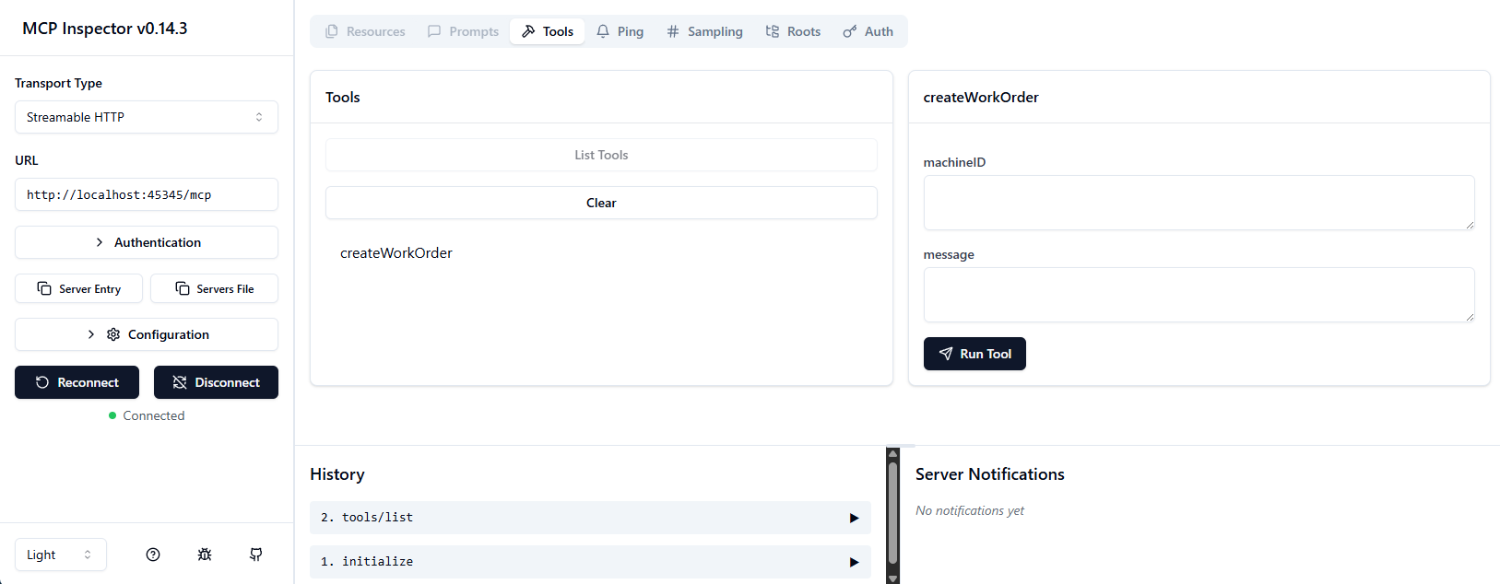The image size is (1500, 584).
Task: Open the bug debugging guide icon
Action: point(205,555)
